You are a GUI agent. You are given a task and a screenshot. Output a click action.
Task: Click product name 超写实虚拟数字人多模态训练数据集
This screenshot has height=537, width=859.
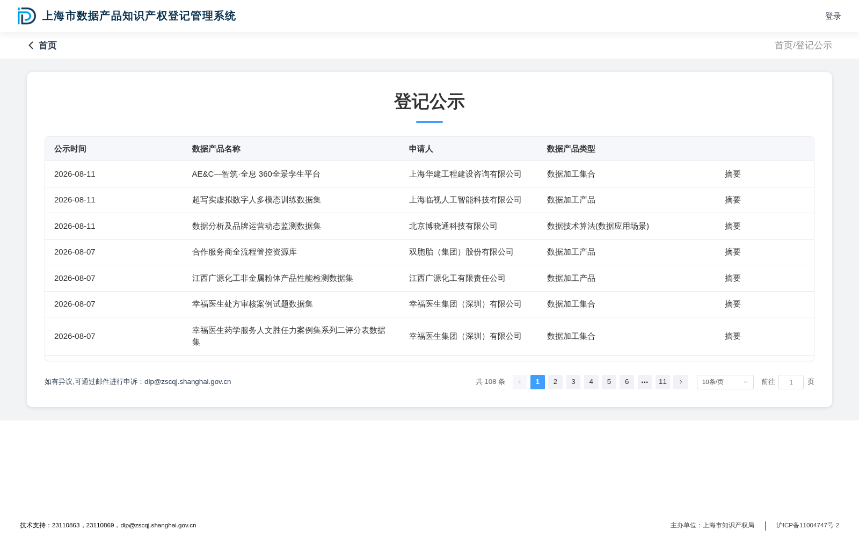pos(257,200)
